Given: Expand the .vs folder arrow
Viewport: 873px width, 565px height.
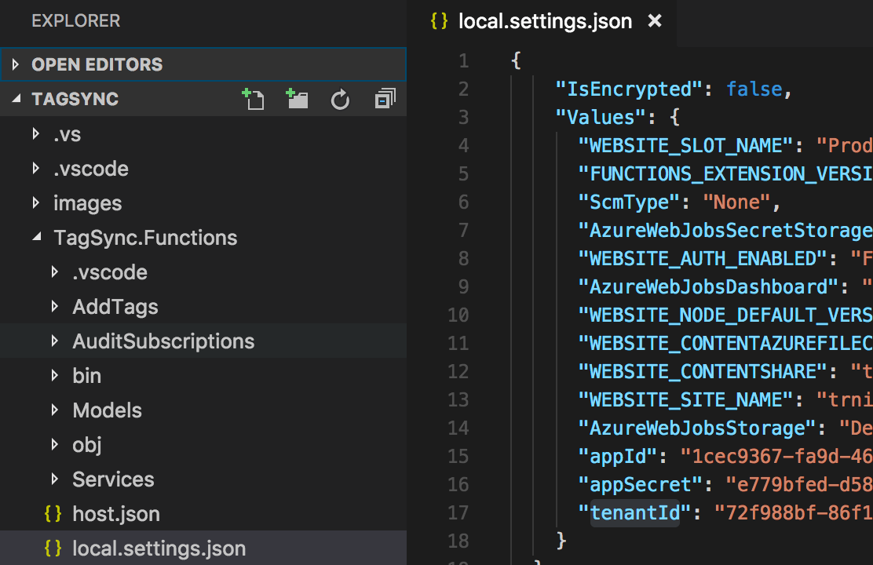Looking at the screenshot, I should (35, 133).
